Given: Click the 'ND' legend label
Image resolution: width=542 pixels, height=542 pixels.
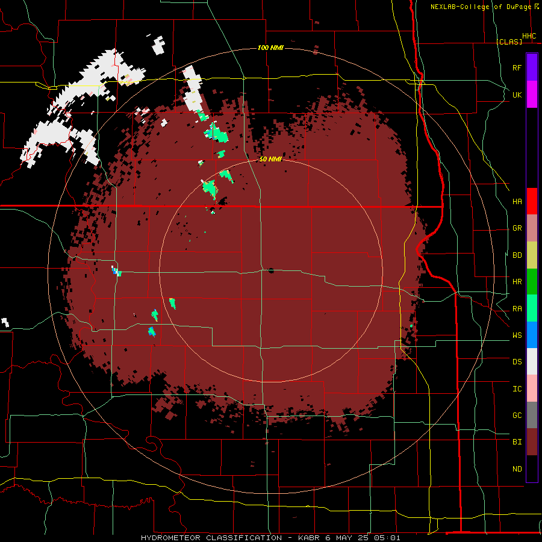Looking at the screenshot, I should pyautogui.click(x=517, y=469).
